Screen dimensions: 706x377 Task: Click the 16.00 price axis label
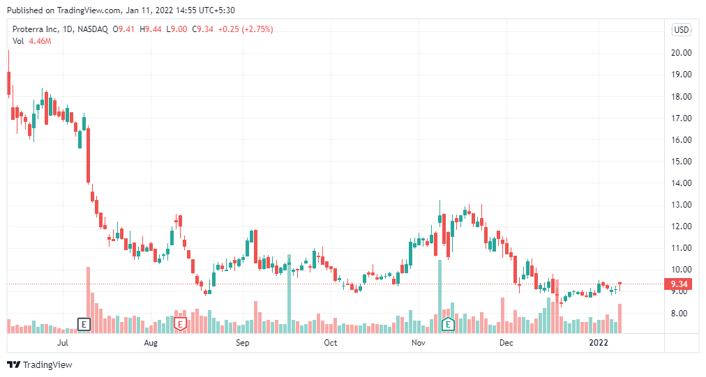[682, 139]
